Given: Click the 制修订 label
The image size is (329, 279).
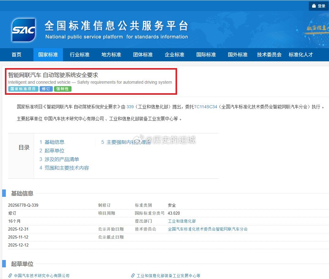Looking at the screenshot, I should tap(104, 205).
